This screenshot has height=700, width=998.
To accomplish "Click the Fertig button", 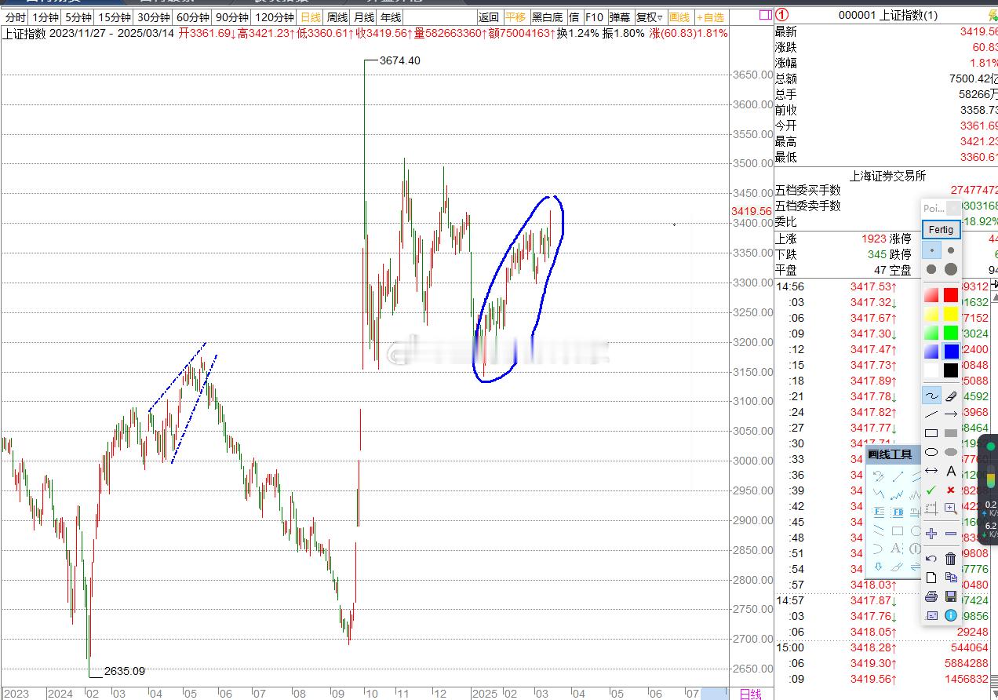I will click(x=941, y=230).
